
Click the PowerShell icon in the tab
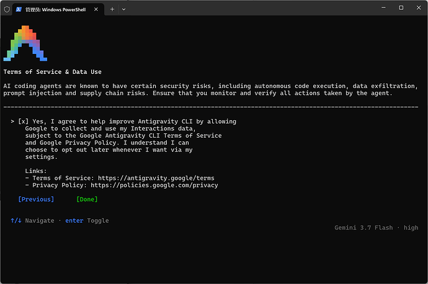pos(19,9)
